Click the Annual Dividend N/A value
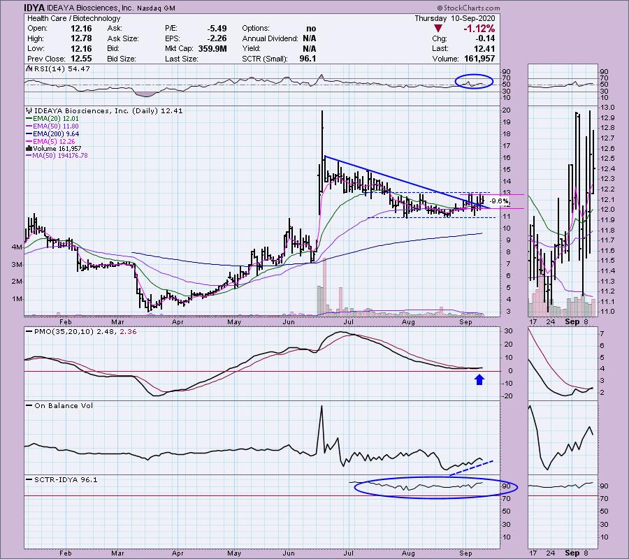Image resolution: width=629 pixels, height=559 pixels. coord(310,38)
